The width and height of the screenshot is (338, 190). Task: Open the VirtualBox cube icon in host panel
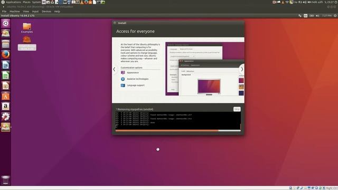pos(69,2)
